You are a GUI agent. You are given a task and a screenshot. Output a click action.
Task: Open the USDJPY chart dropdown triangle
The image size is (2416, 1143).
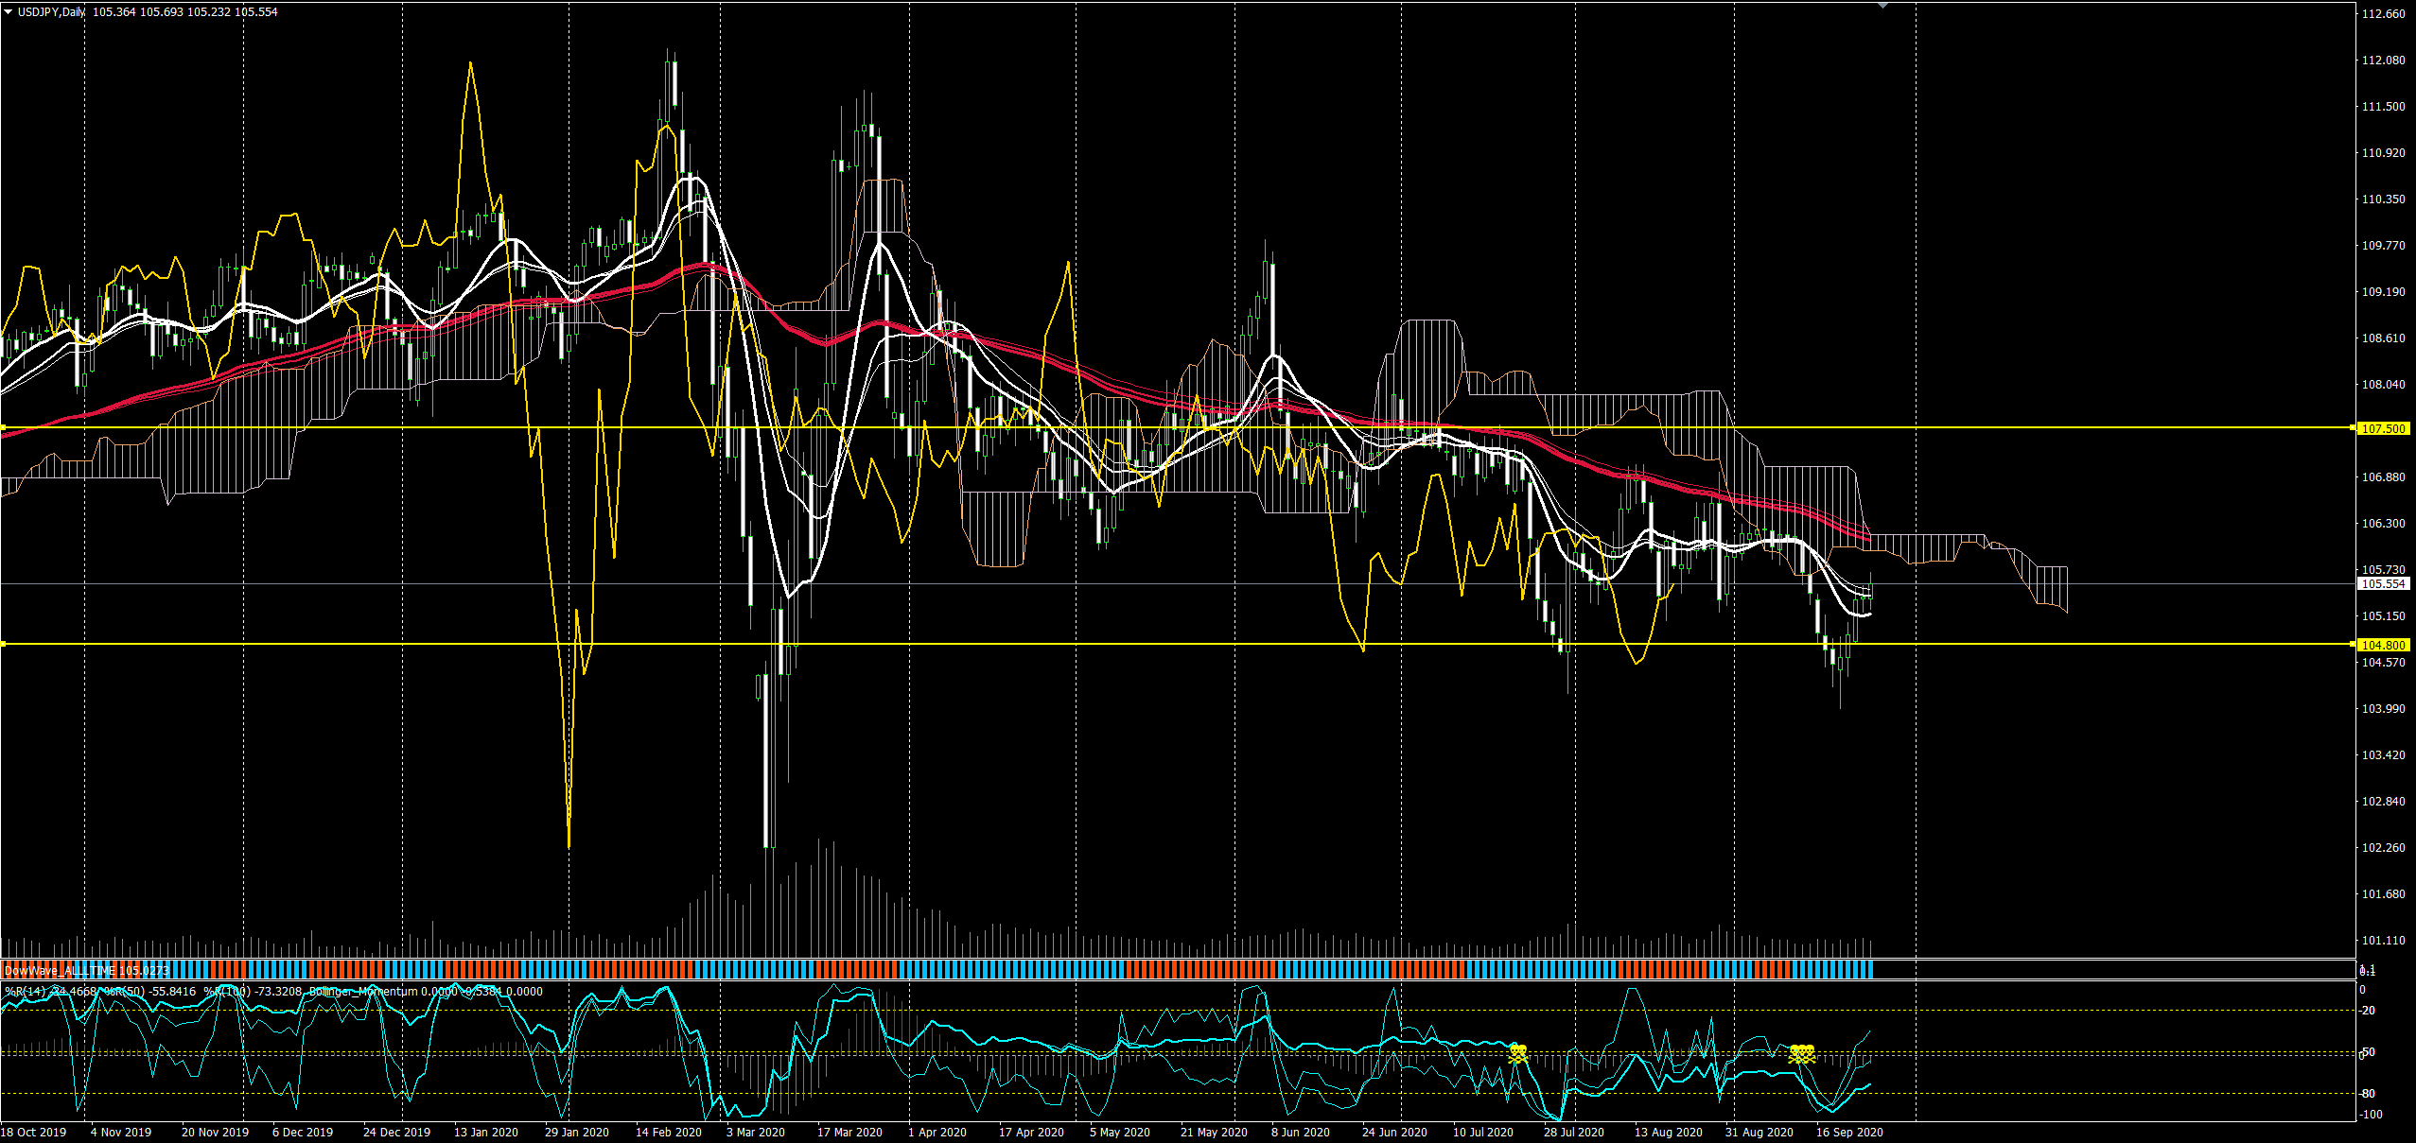(x=8, y=12)
